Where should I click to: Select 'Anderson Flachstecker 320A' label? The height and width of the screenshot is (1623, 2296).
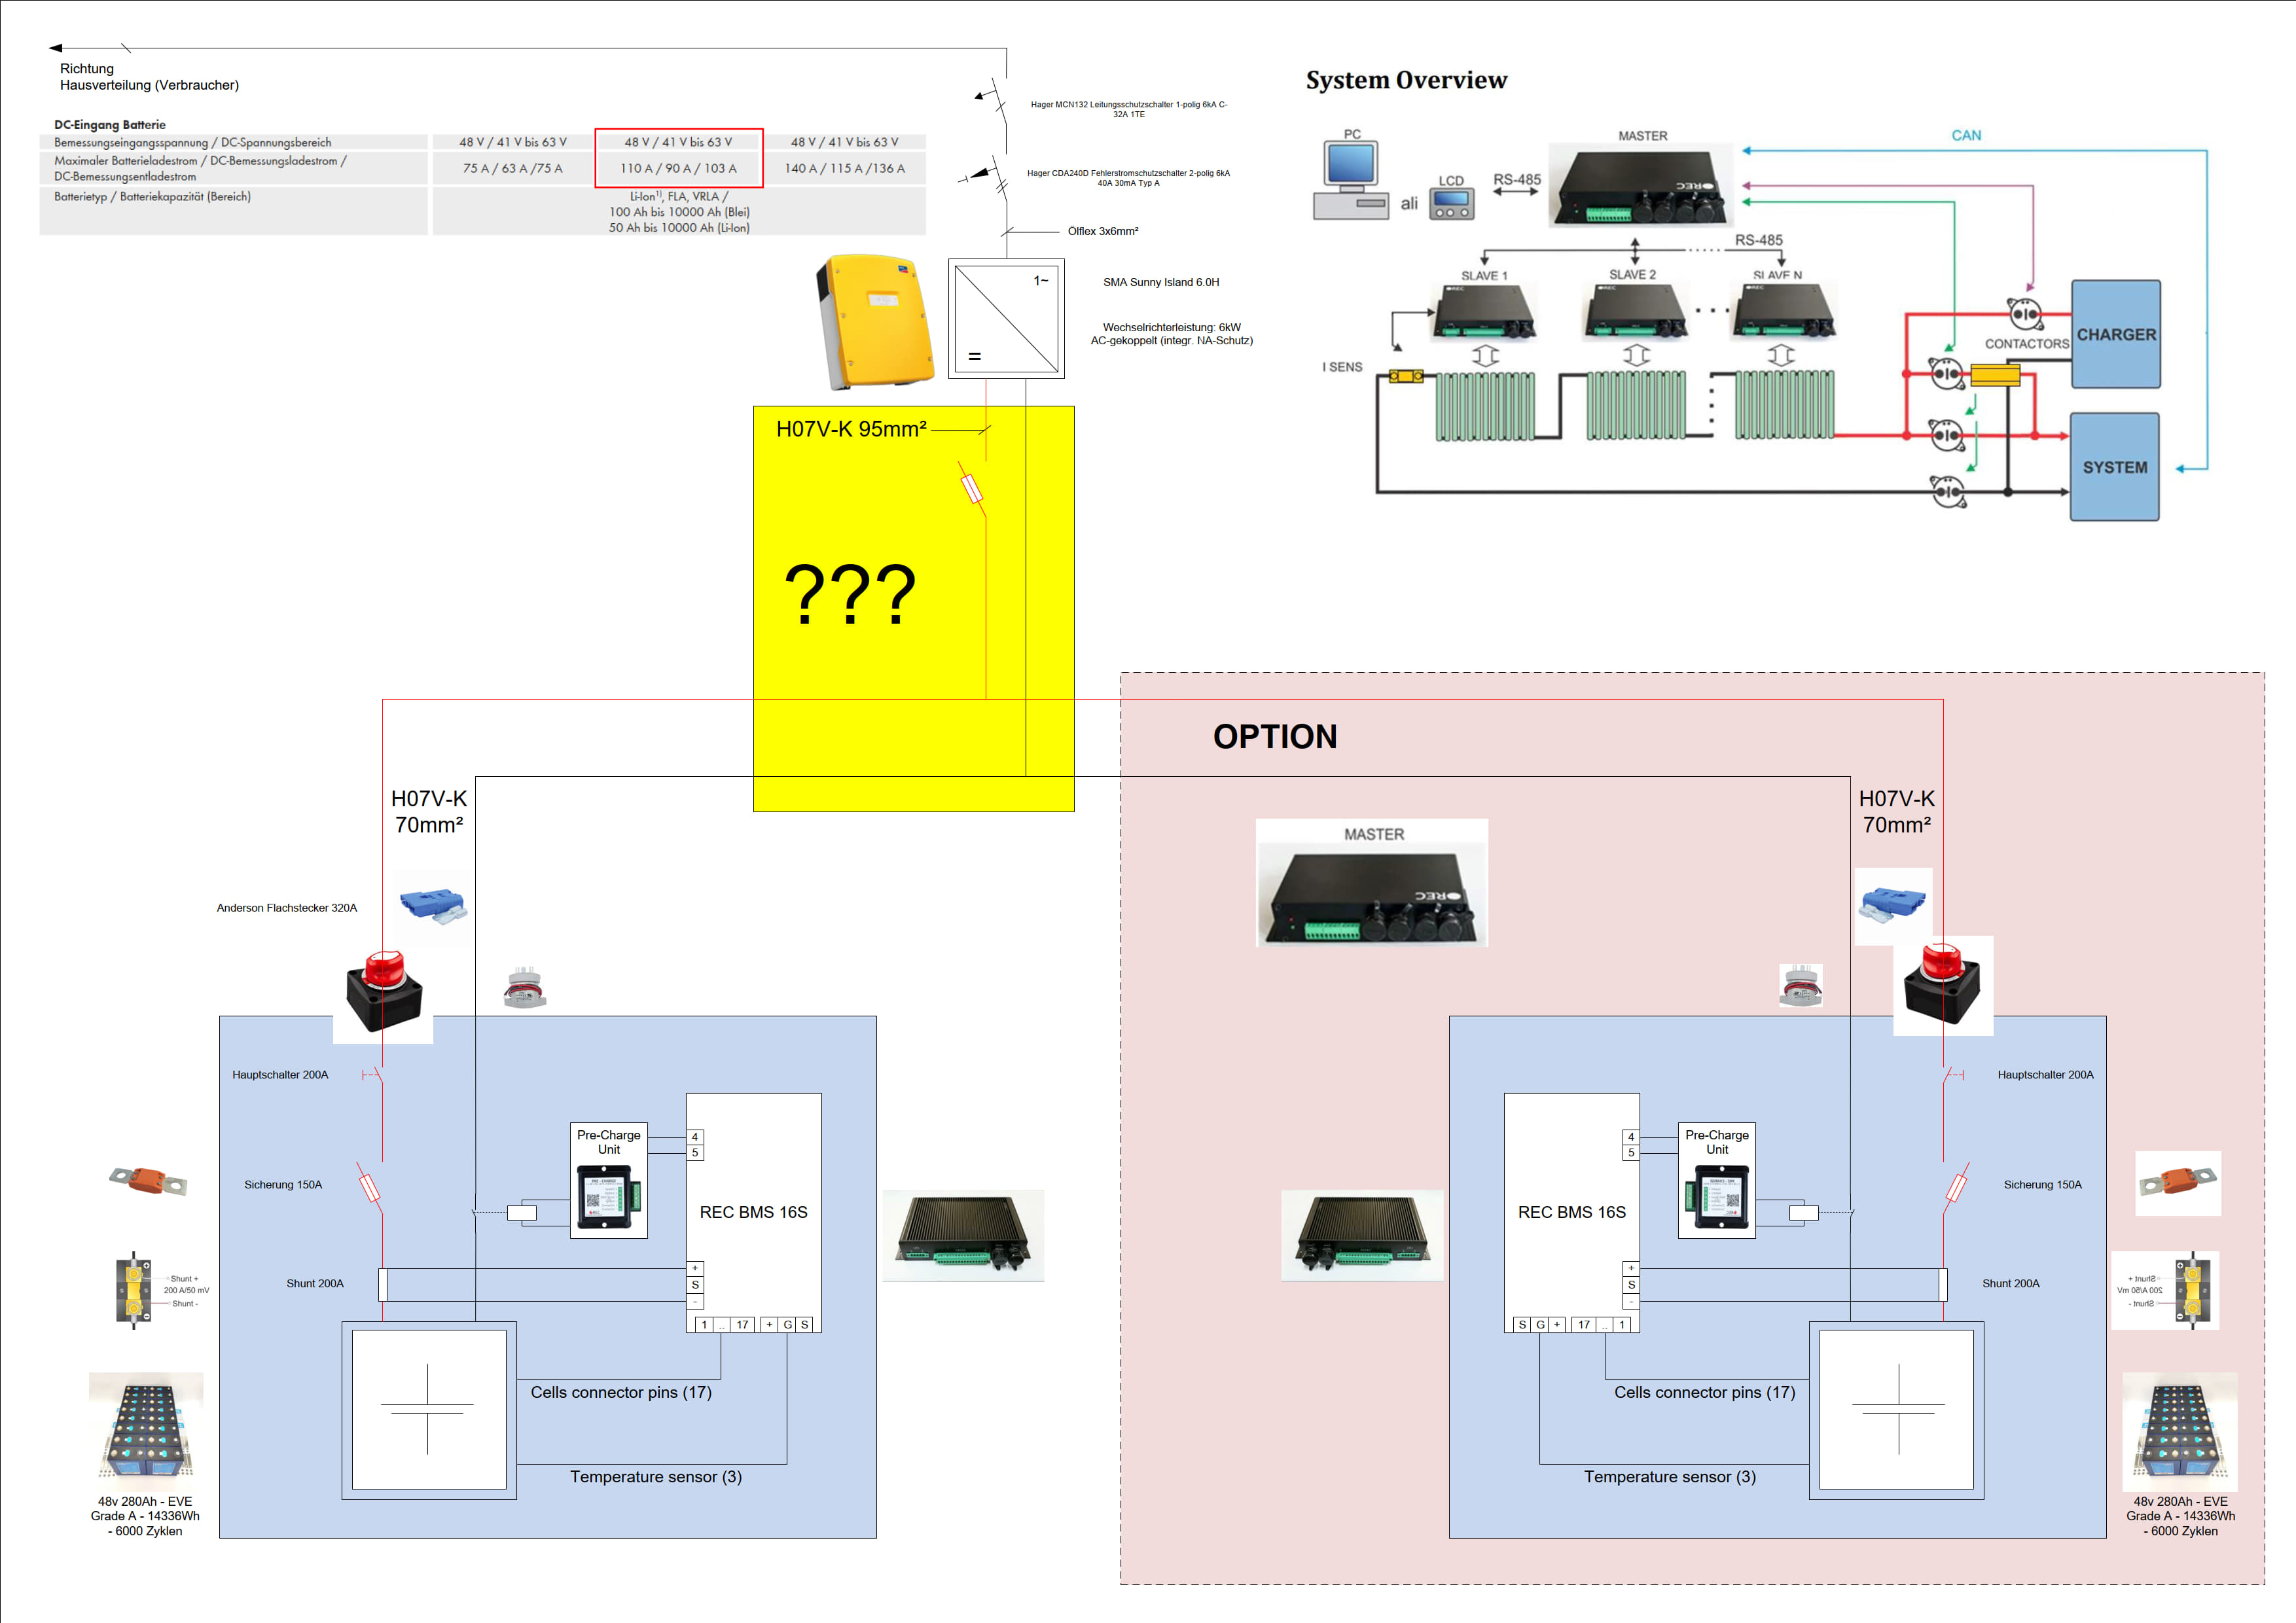pyautogui.click(x=287, y=908)
